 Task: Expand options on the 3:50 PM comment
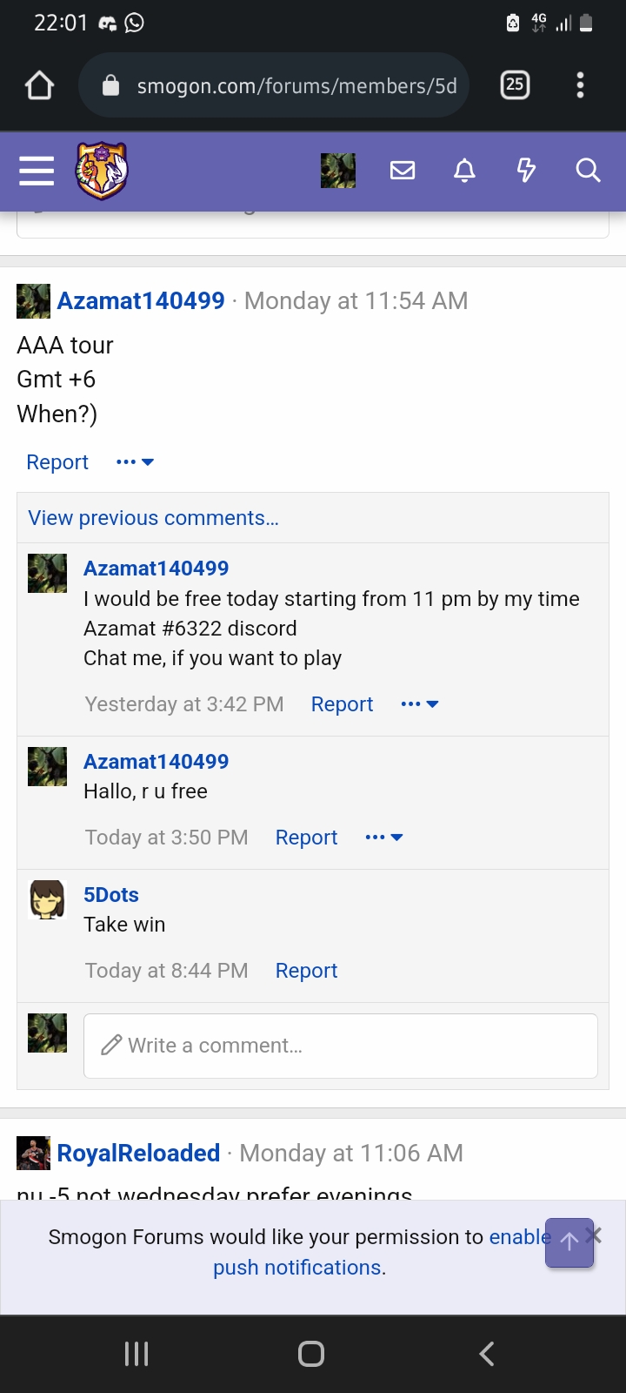384,838
